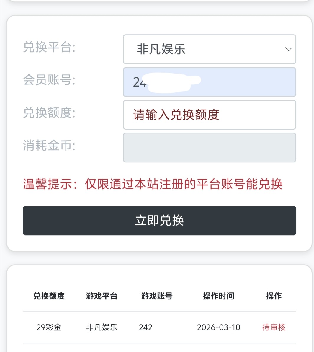The height and width of the screenshot is (352, 314).
Task: Click 非凡娱乐 in the records table row
Action: [102, 327]
